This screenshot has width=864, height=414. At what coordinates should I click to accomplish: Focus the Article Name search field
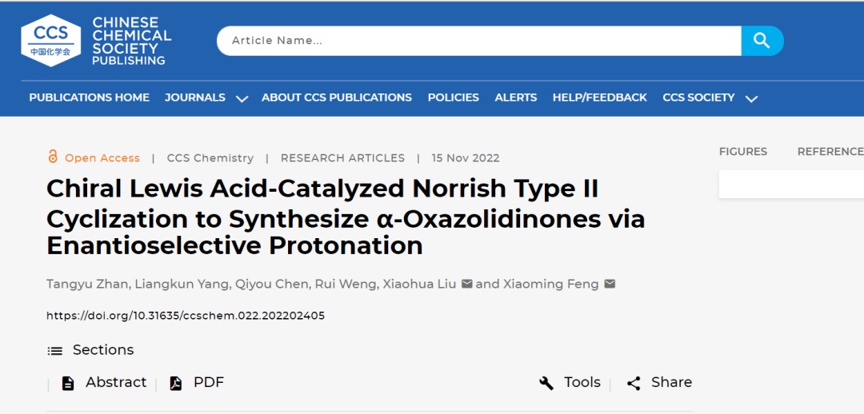pos(478,41)
